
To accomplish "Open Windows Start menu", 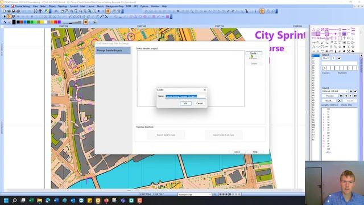I will point(6,200).
